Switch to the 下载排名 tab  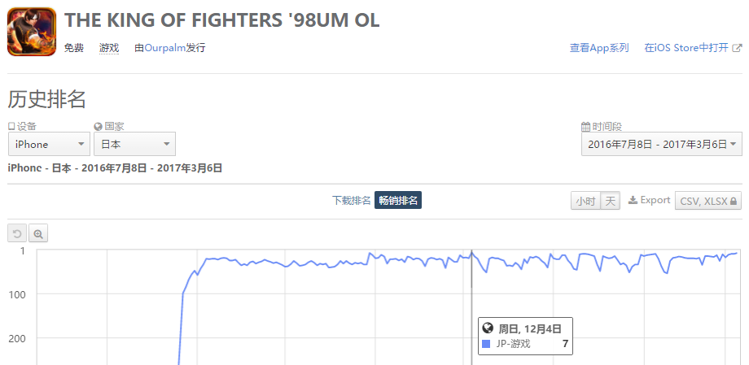352,201
